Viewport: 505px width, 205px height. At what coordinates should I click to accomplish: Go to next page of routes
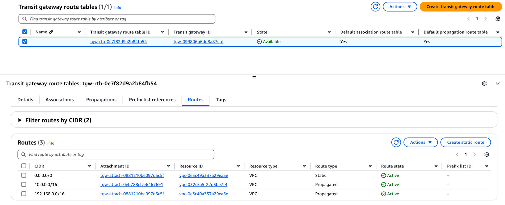[474, 154]
